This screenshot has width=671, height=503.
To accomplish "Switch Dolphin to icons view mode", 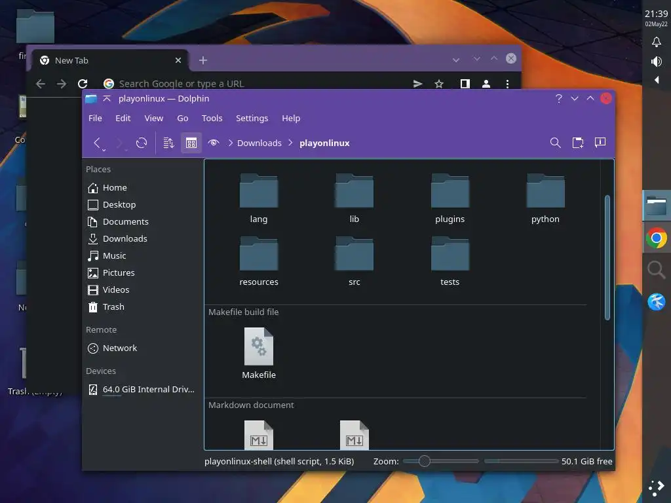I will pos(191,143).
